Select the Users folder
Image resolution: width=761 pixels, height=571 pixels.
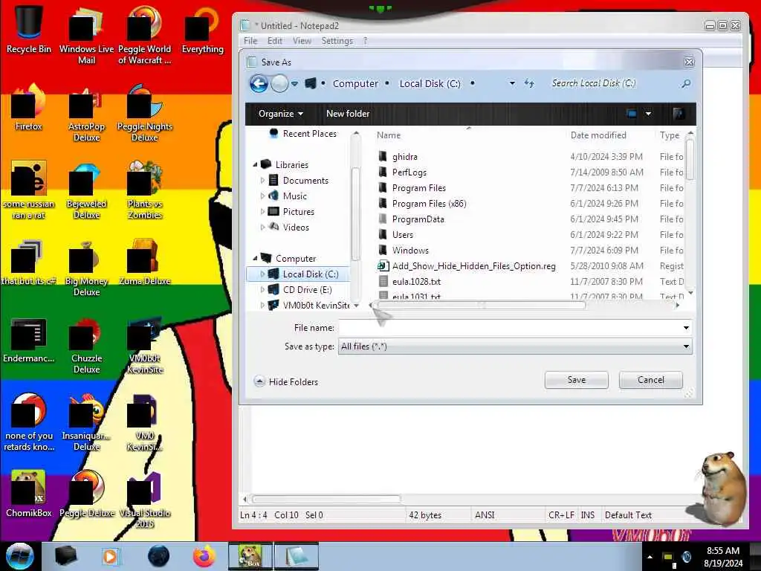pos(402,235)
